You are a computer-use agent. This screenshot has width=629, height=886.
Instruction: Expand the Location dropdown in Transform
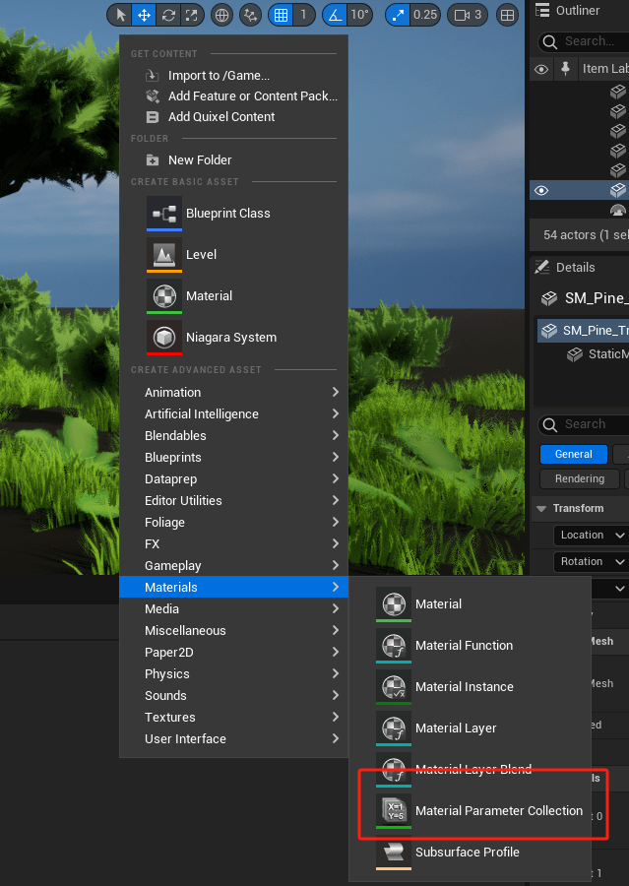click(593, 535)
